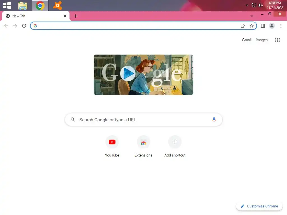This screenshot has width=287, height=215.
Task: Share this page using the share icon
Action: (x=243, y=26)
